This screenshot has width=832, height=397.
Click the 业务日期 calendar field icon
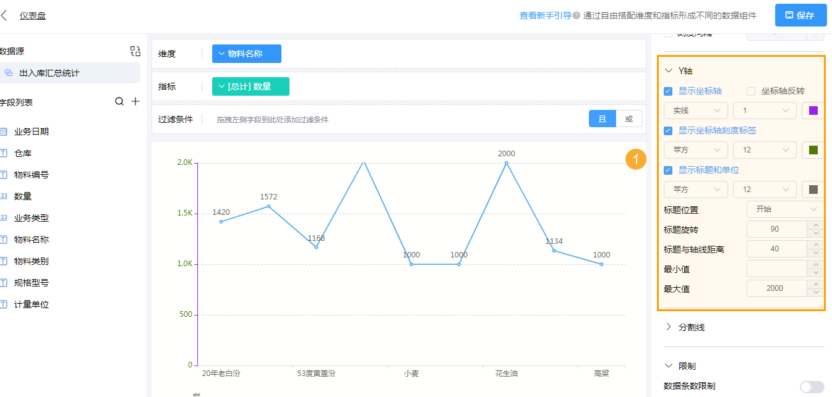point(4,132)
